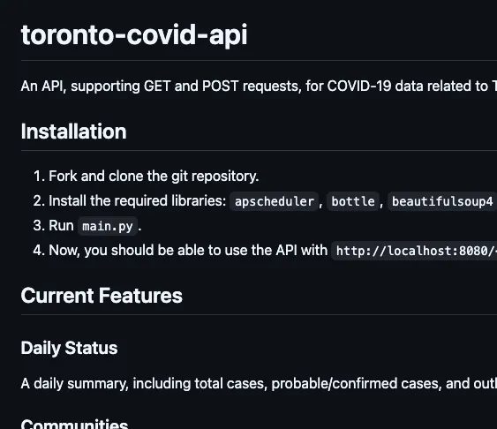Click the Installation section heading
Viewport: 497px width, 429px height.
73,132
